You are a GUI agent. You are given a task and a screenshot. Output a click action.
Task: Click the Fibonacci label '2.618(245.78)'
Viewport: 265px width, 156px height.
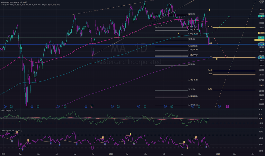[x=193, y=80]
